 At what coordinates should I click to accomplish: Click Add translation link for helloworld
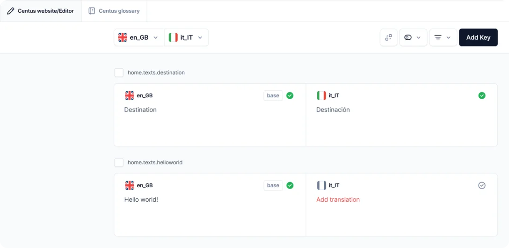(x=338, y=199)
